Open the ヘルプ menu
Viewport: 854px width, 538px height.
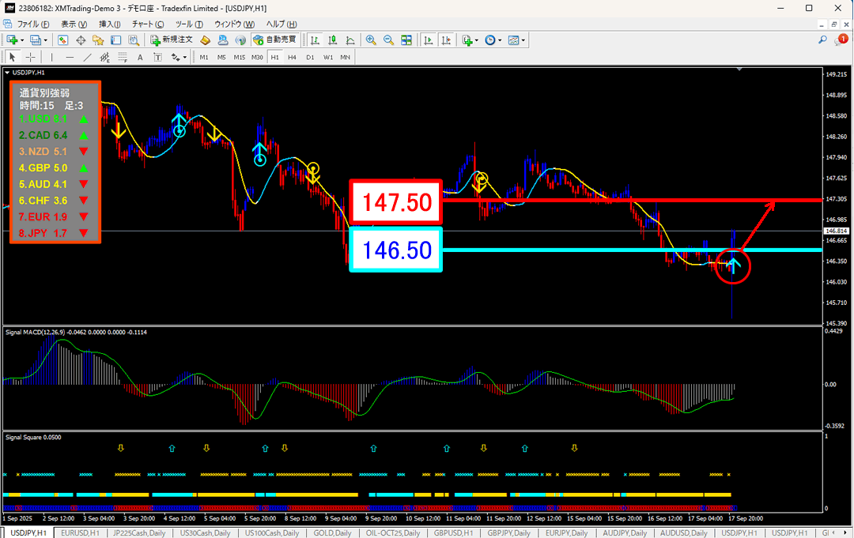(281, 24)
